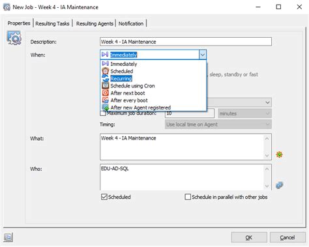Choose Schedule using Cron
The height and width of the screenshot is (247, 309).
tap(132, 86)
